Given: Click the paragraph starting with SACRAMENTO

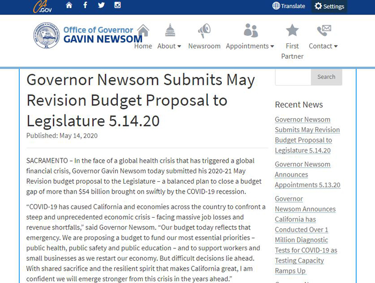Looking at the screenshot, I should 144,176.
